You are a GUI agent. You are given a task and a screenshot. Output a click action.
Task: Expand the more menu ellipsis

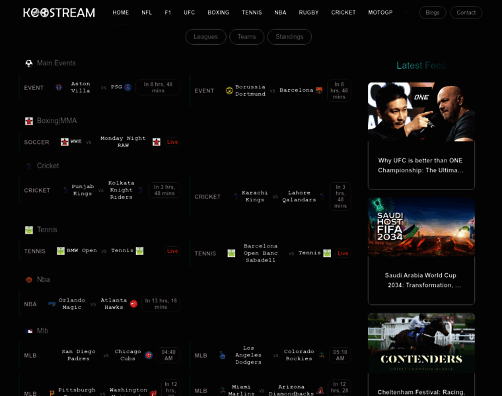(x=408, y=13)
